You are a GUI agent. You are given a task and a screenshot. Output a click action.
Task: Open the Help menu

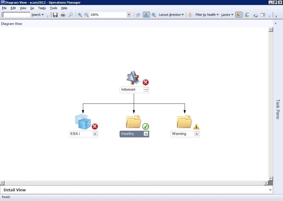[64, 8]
